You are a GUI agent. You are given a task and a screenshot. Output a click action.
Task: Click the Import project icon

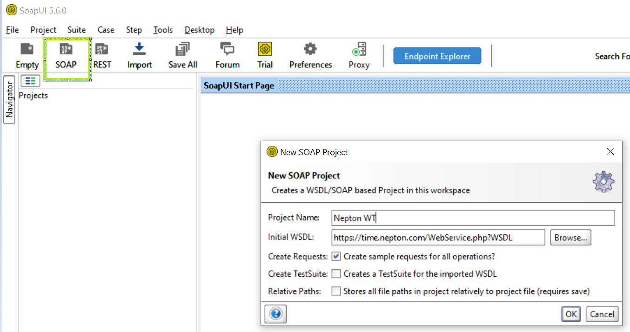click(140, 56)
